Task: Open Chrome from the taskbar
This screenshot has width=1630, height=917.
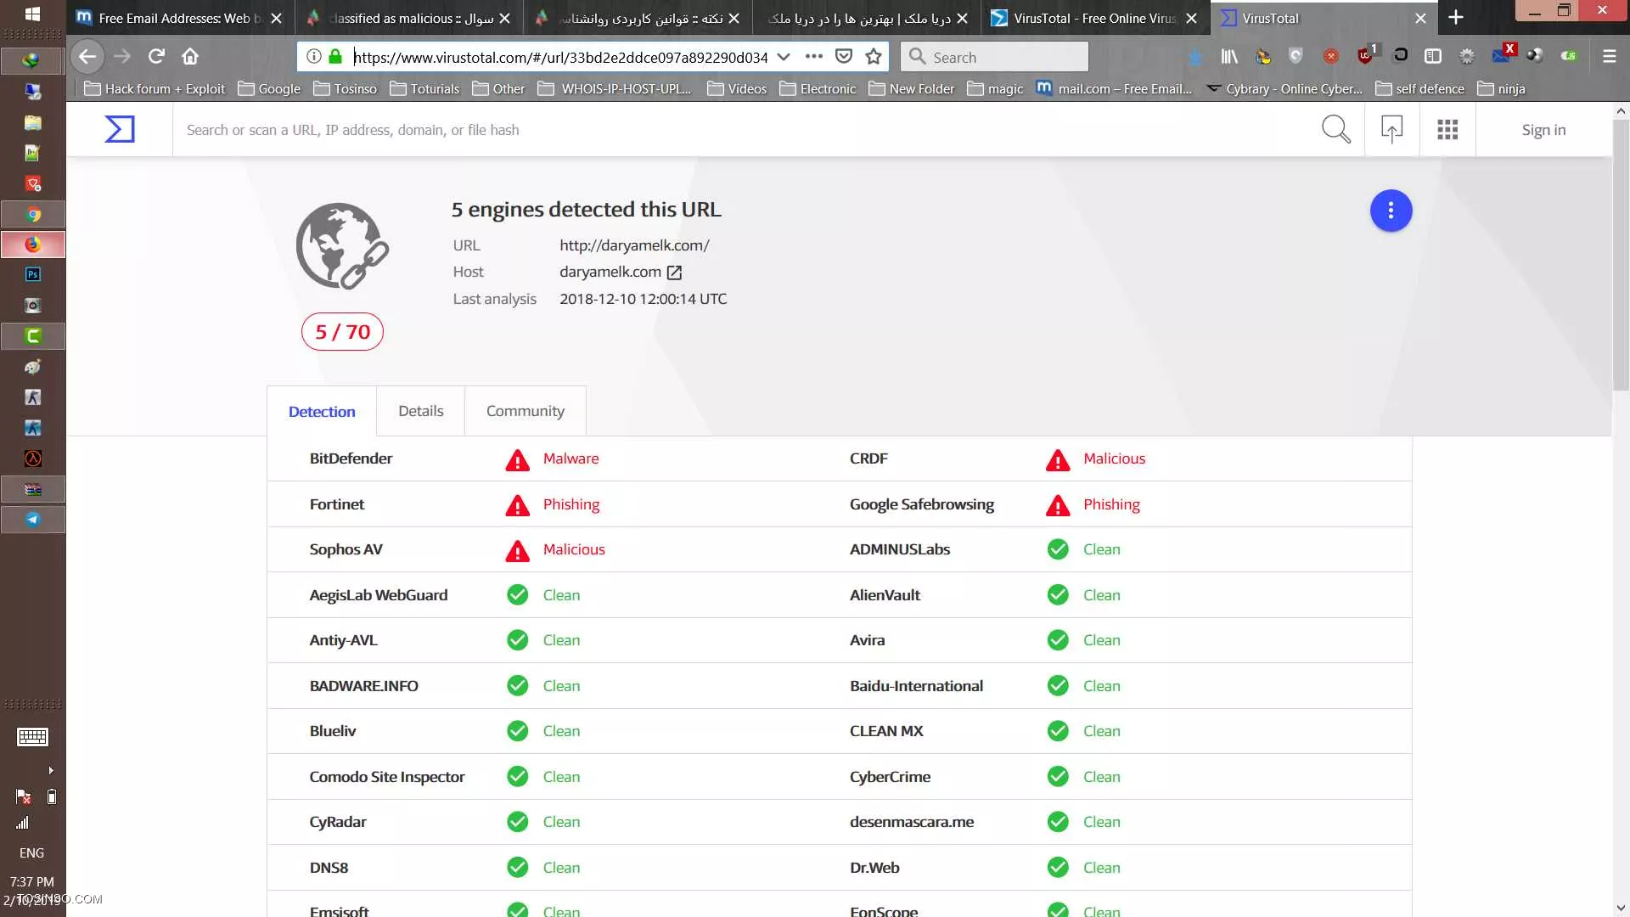Action: tap(32, 214)
